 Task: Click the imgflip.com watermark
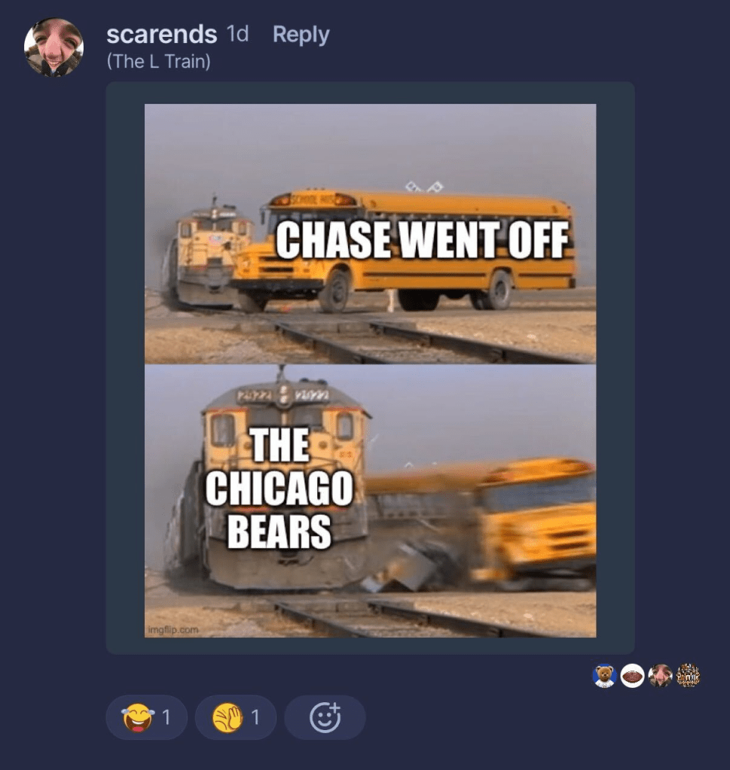[173, 629]
